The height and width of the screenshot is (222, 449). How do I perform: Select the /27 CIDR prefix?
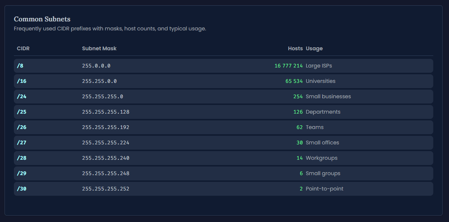coord(22,142)
